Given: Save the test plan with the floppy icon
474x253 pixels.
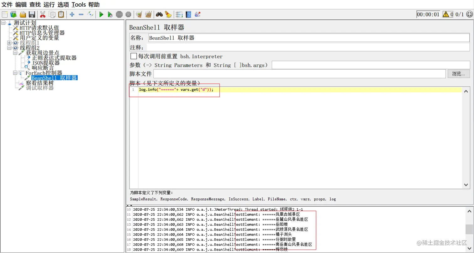Looking at the screenshot, I should (32, 14).
